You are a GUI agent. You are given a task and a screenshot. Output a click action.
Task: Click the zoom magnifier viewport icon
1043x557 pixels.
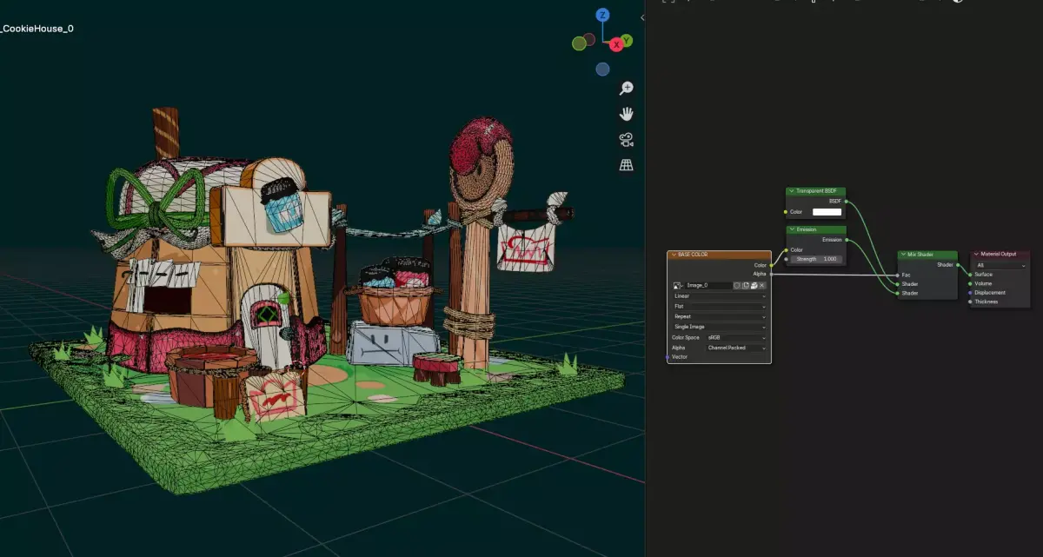click(626, 89)
